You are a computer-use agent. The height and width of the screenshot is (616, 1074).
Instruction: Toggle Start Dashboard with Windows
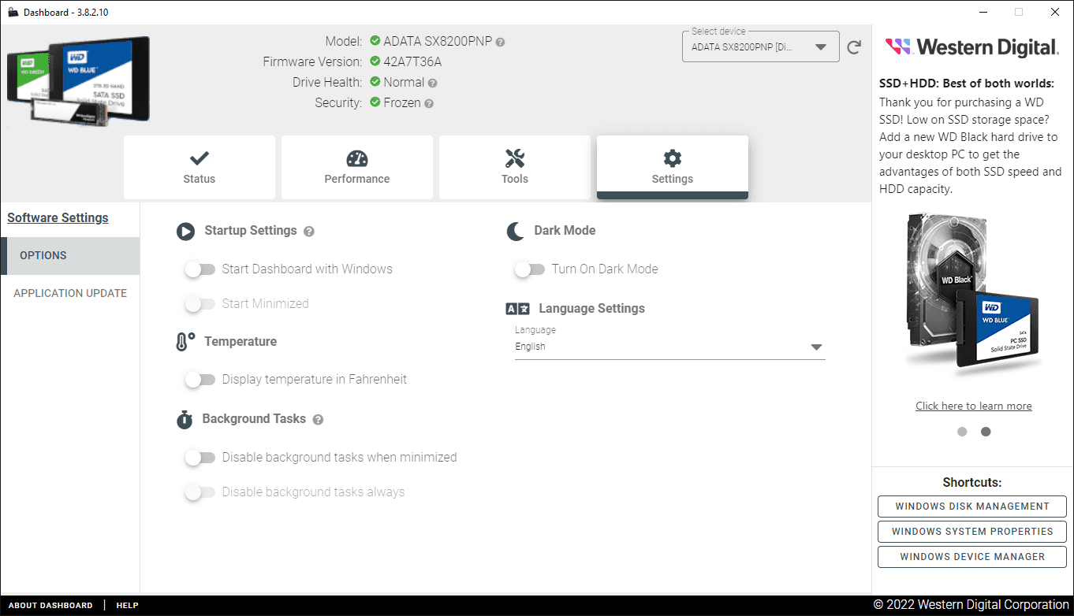pos(200,269)
